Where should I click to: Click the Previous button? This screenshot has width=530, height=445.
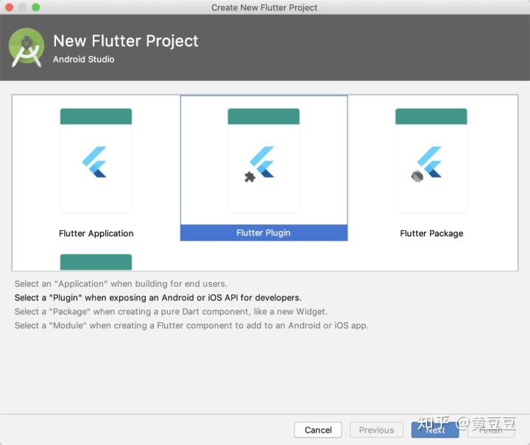pyautogui.click(x=376, y=430)
